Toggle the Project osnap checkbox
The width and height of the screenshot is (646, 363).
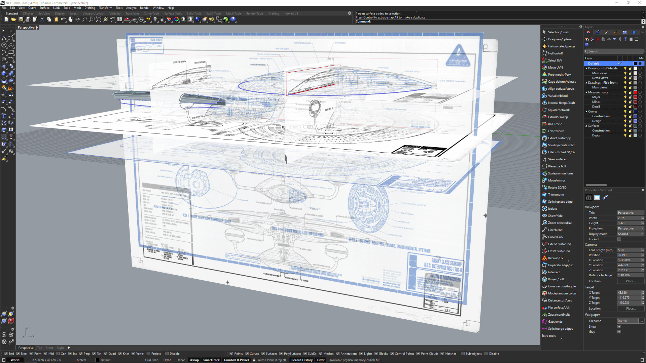[x=148, y=354]
